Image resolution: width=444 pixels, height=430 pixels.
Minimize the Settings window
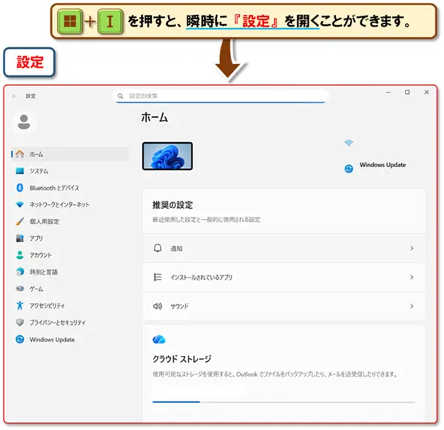[388, 93]
